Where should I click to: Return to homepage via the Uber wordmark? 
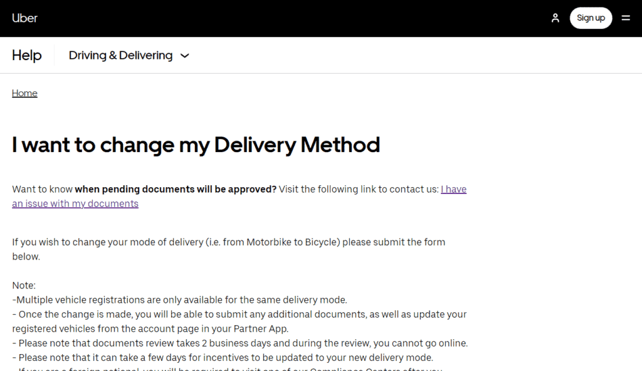24,18
